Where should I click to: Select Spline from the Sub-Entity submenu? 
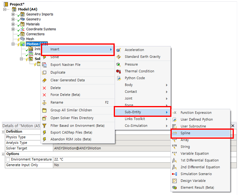(185, 133)
